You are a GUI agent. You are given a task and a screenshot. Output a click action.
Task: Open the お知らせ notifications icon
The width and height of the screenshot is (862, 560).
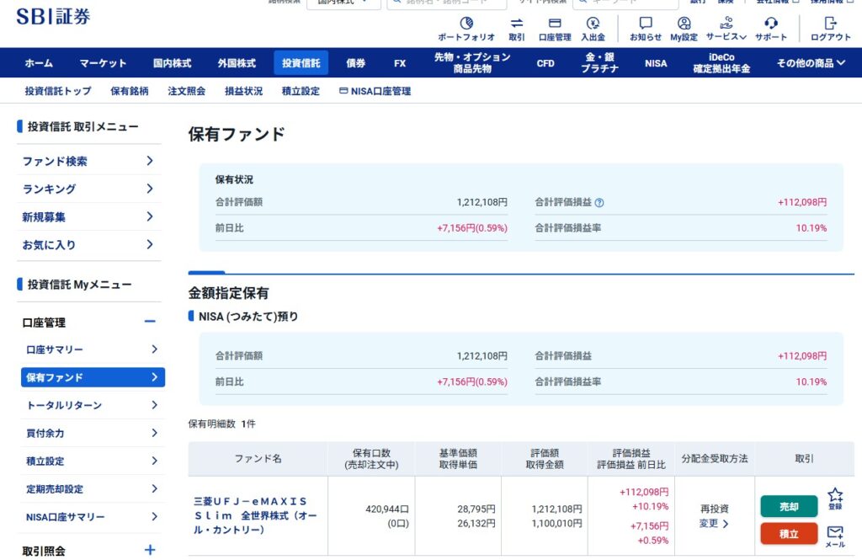(646, 24)
